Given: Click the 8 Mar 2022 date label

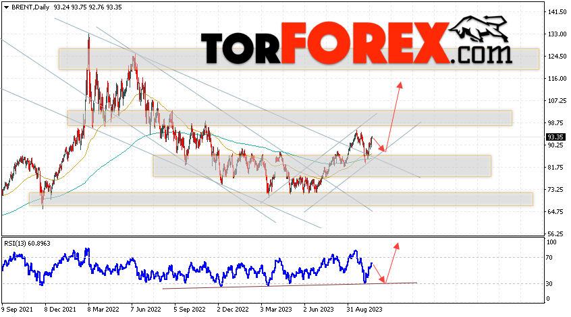Looking at the screenshot, I should pos(103,310).
